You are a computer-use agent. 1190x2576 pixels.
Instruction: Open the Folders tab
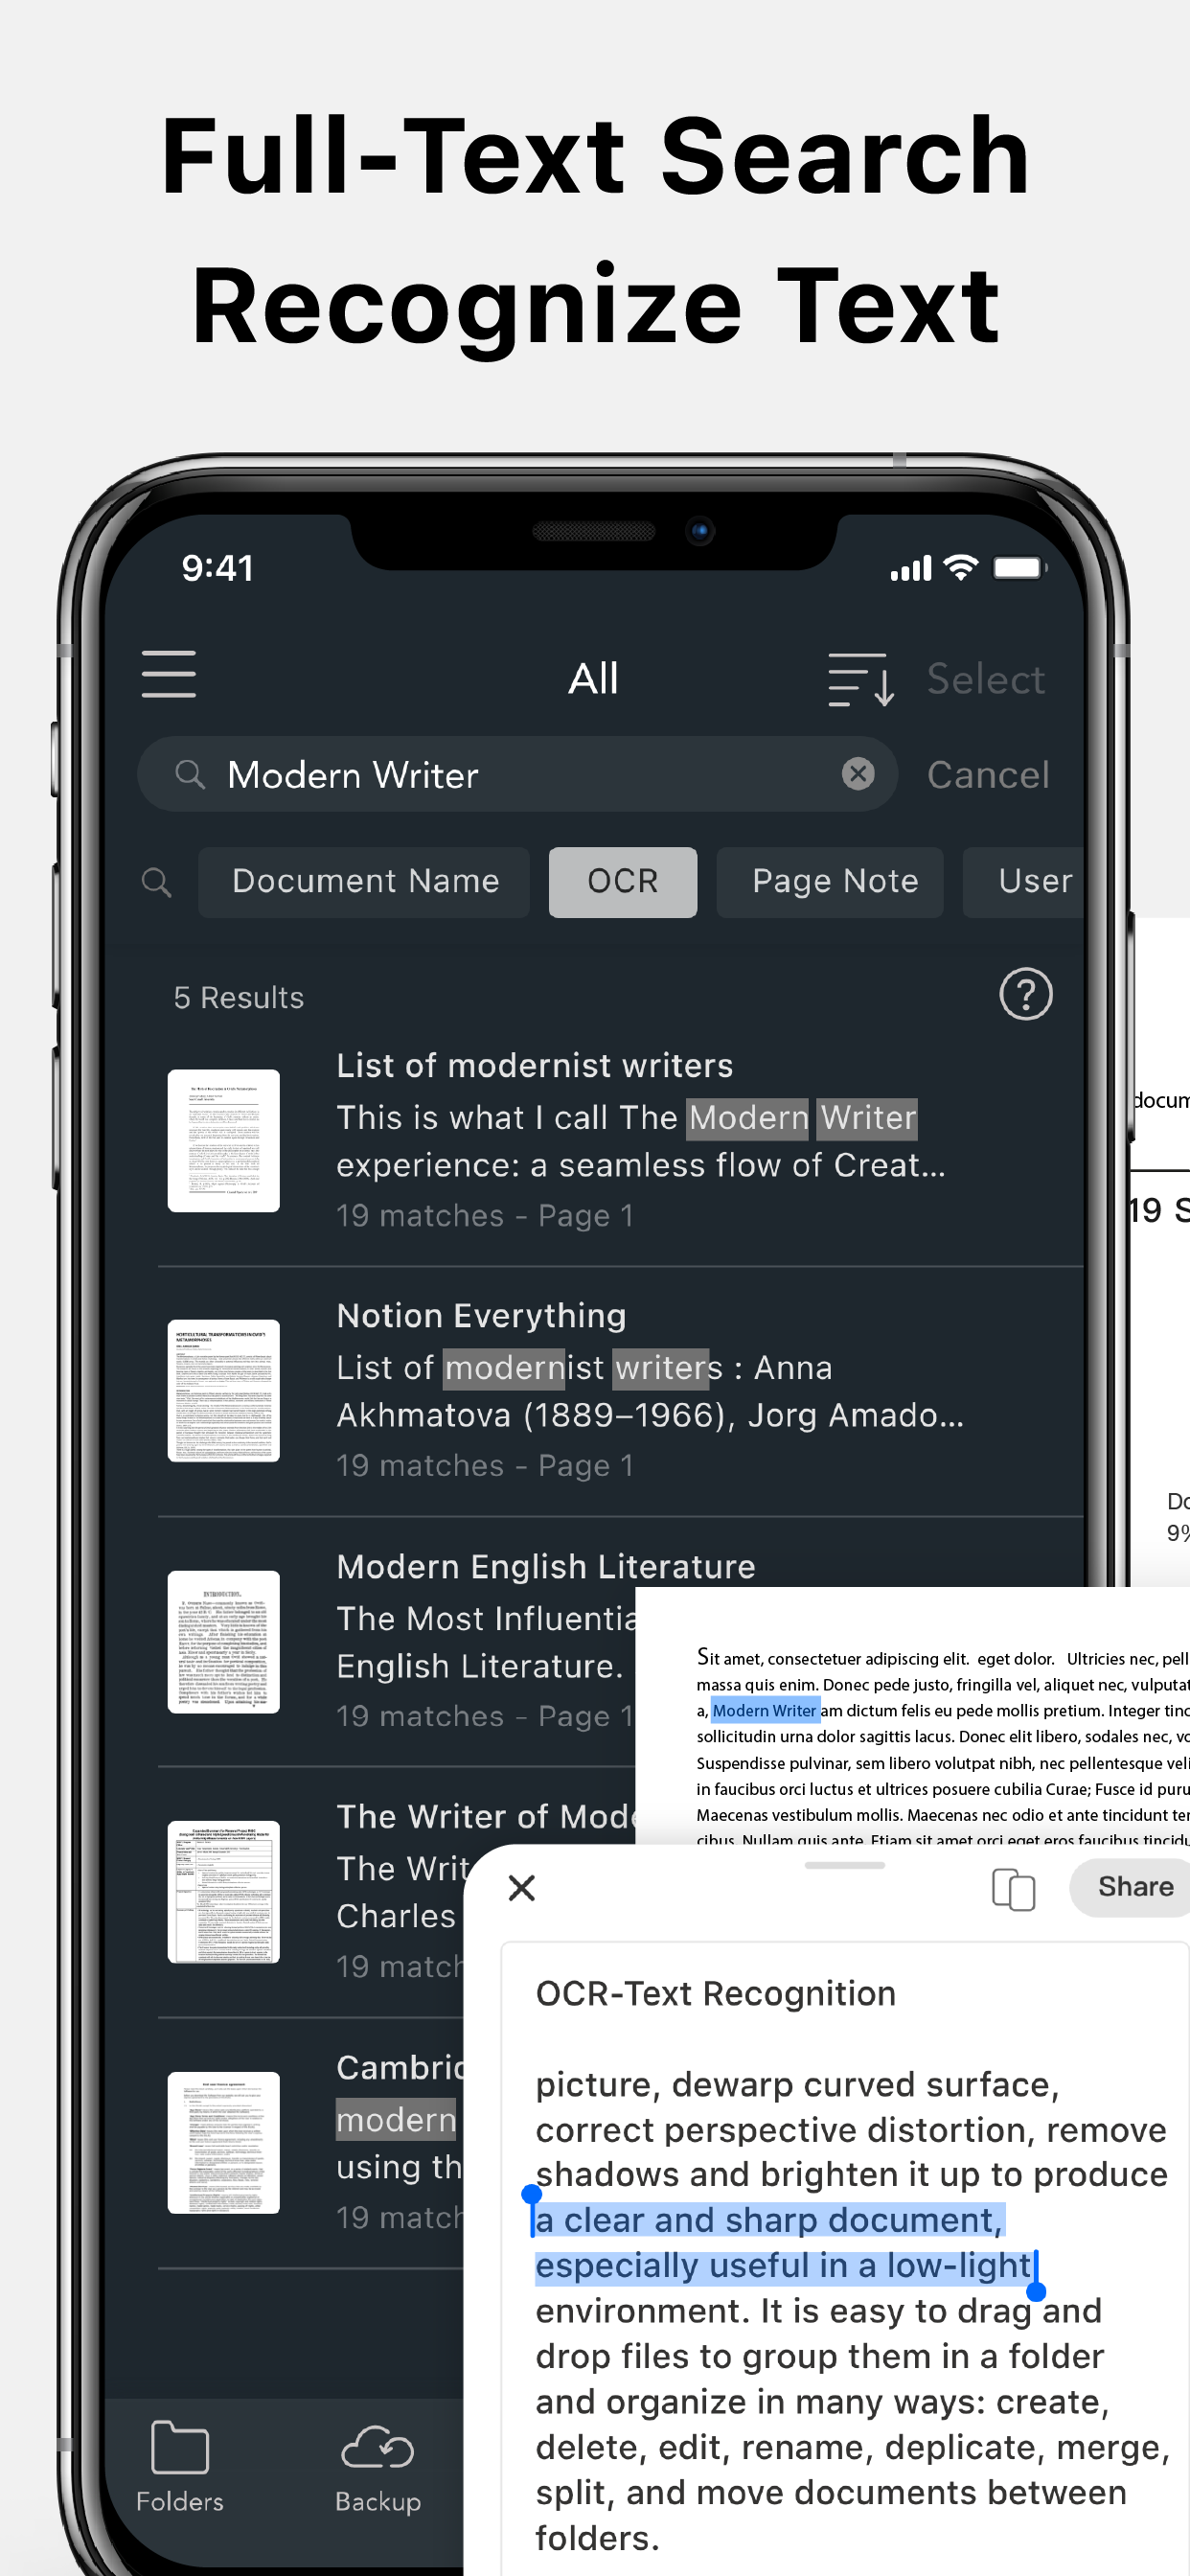[180, 2468]
